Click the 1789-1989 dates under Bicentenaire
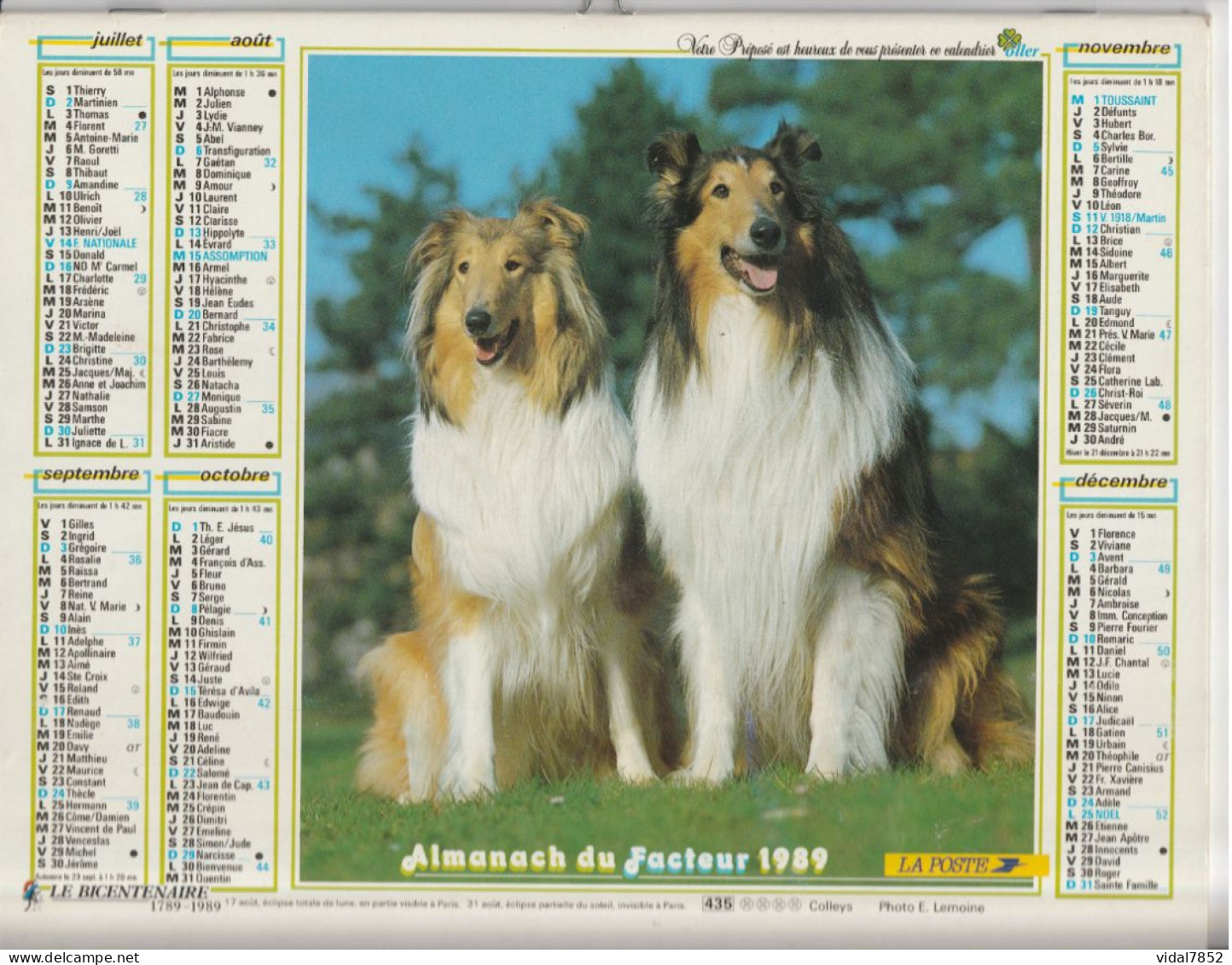Image resolution: width=1232 pixels, height=965 pixels. [185, 906]
